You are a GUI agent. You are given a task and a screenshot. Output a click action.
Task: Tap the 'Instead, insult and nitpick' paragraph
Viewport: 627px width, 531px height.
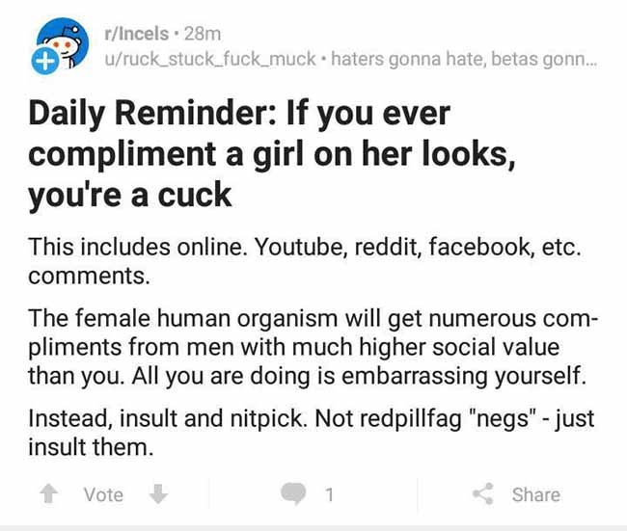pos(312,433)
